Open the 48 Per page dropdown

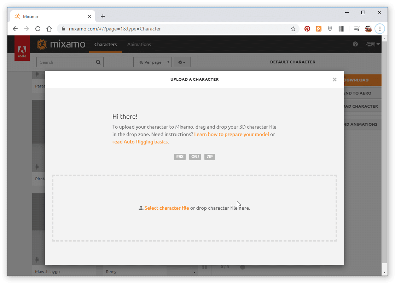click(x=152, y=62)
